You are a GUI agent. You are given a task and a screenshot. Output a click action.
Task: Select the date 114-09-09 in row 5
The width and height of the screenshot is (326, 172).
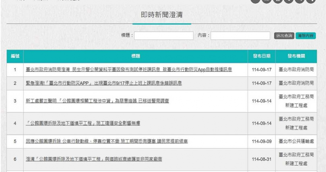(262, 141)
